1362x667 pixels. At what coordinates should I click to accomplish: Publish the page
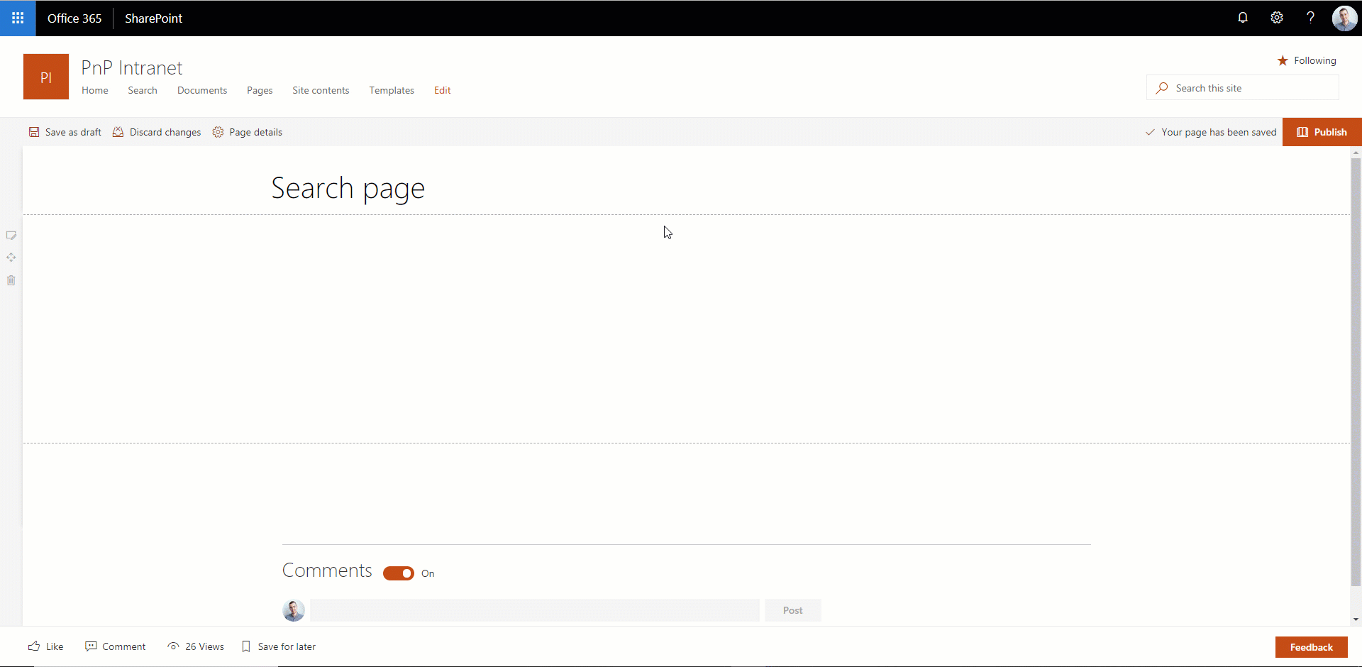click(x=1322, y=132)
